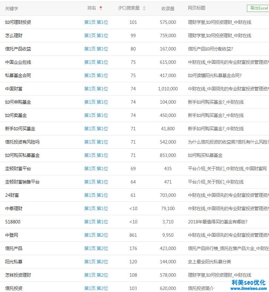Open ranking link for 信托产品收益

click(96, 49)
